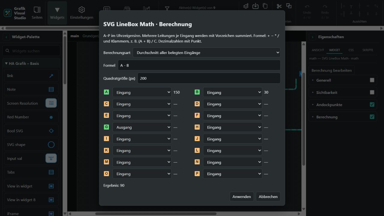
Task: Open the input A type dropdown
Action: point(142,92)
